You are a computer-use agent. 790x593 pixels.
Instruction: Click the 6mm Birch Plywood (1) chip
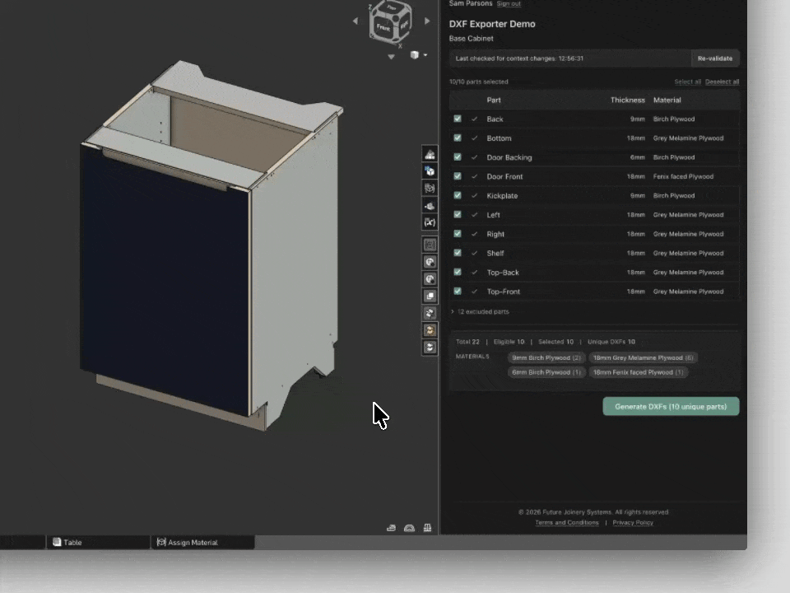pos(546,372)
